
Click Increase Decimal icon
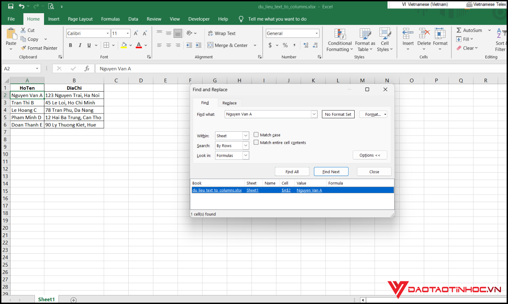(306, 45)
